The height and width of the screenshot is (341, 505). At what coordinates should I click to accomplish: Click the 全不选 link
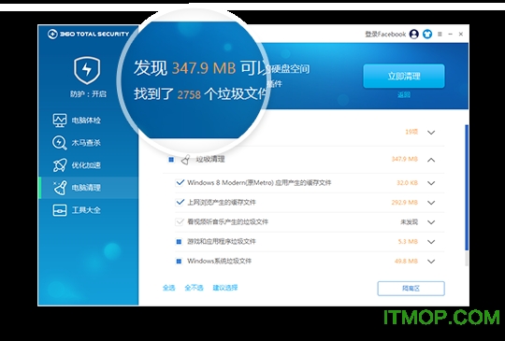coord(194,288)
